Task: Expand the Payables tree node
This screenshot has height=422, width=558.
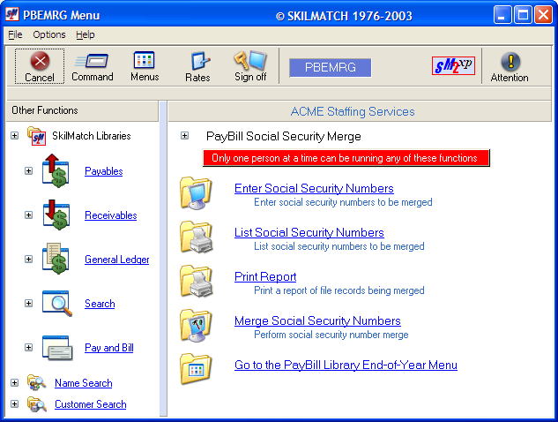Action: tap(29, 170)
